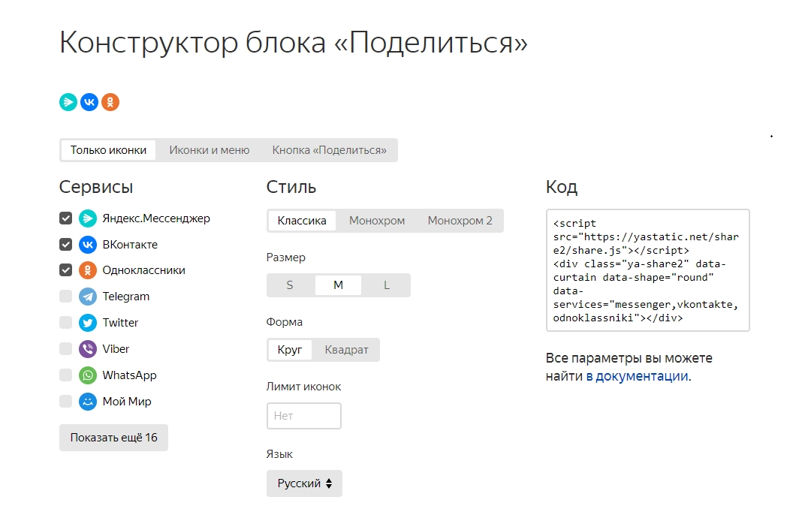The image size is (796, 521).
Task: Click the Telegram service label
Action: coord(126,297)
